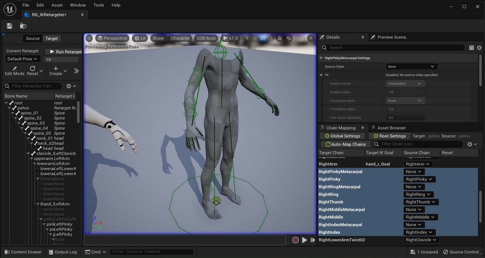Collapse the RightPinkyMetacarpal Settings section
Viewport: 485px width, 258px height.
321,58
